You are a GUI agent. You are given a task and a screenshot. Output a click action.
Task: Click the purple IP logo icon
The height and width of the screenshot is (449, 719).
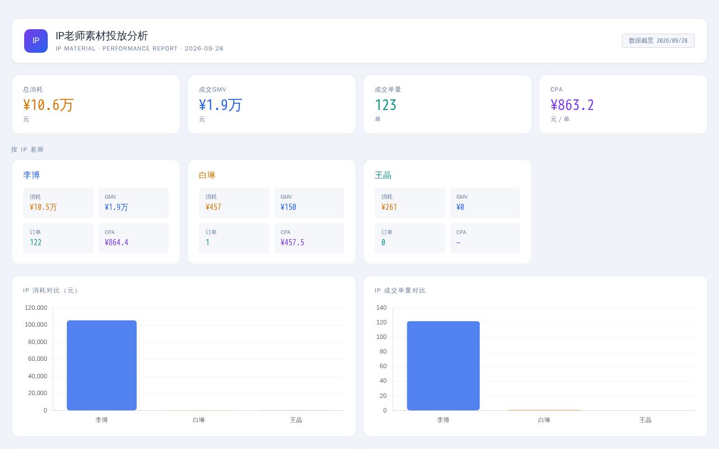click(36, 41)
